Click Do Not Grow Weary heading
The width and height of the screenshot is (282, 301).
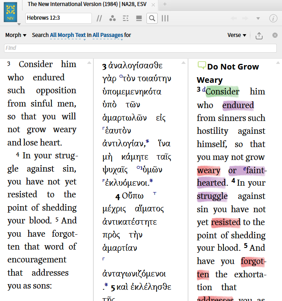point(228,73)
